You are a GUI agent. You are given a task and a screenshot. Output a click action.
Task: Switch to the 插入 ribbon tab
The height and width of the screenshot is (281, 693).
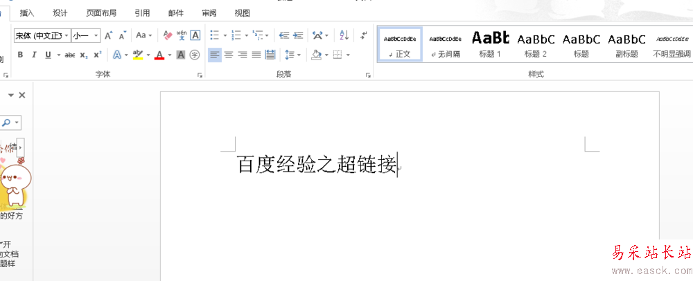coord(27,13)
